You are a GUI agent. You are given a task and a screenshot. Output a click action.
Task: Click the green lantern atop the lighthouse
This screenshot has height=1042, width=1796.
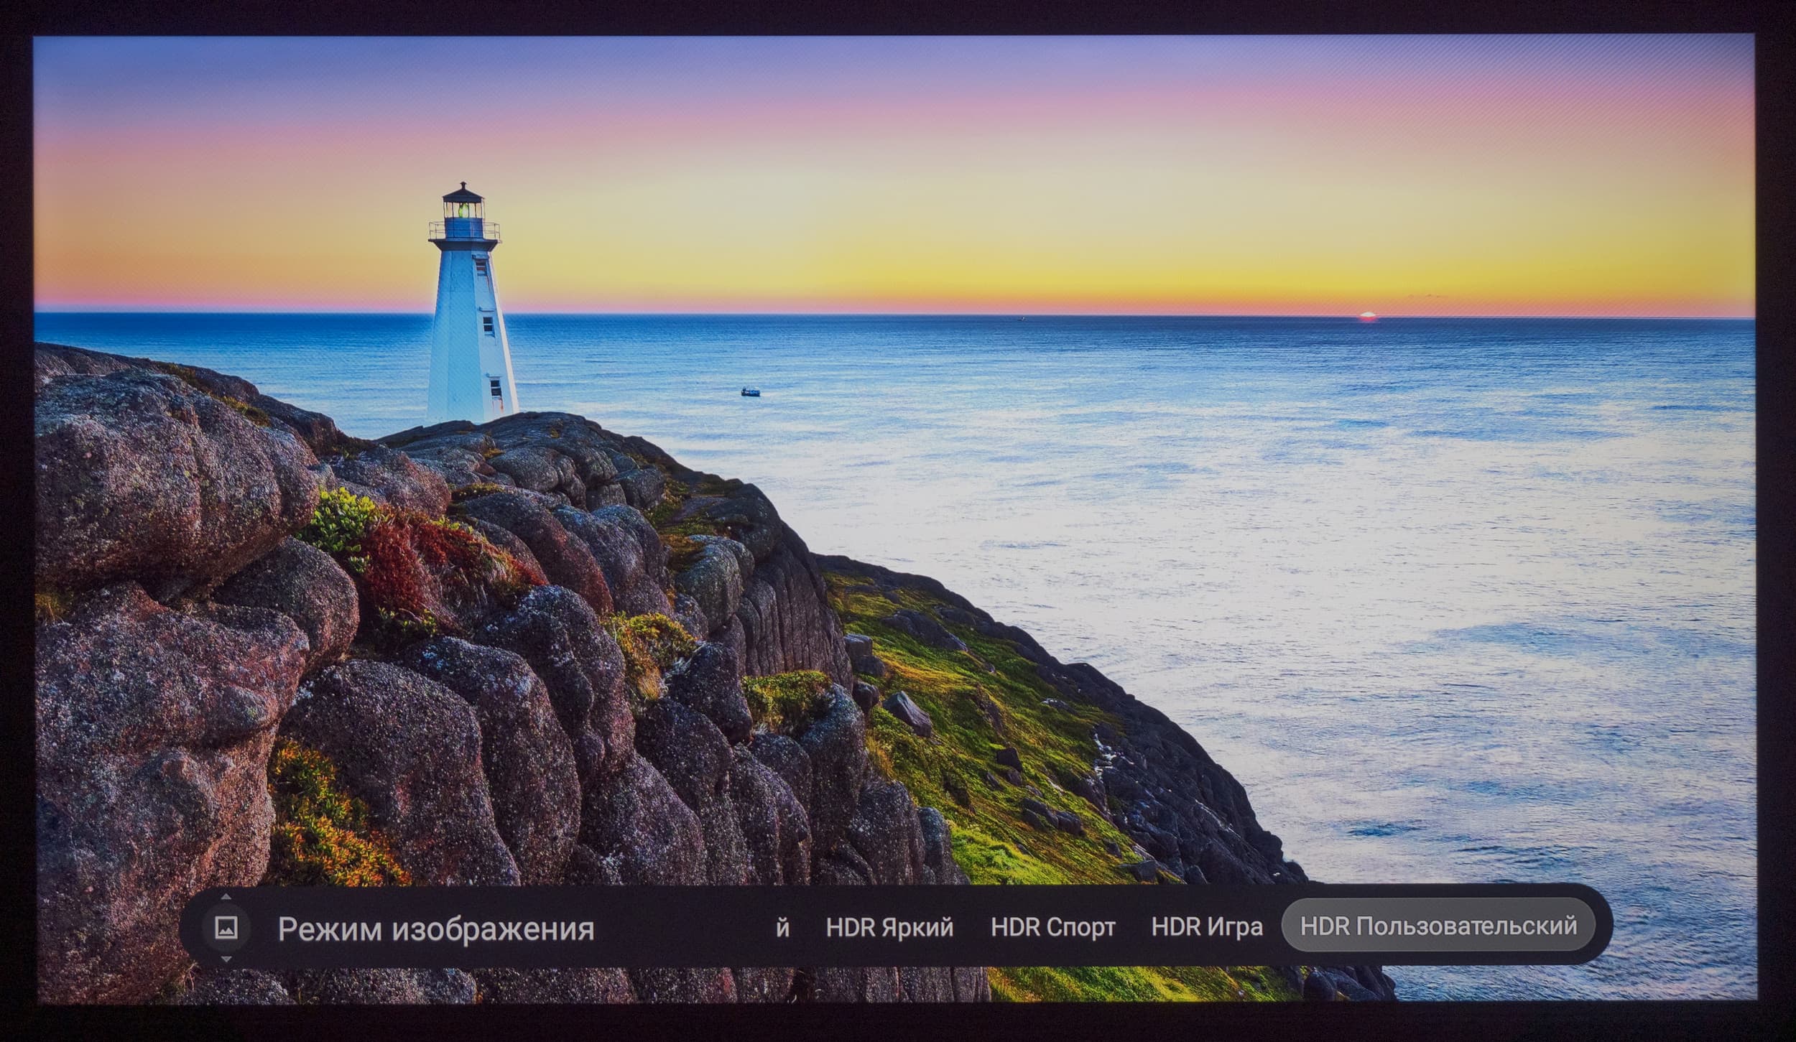pyautogui.click(x=464, y=210)
